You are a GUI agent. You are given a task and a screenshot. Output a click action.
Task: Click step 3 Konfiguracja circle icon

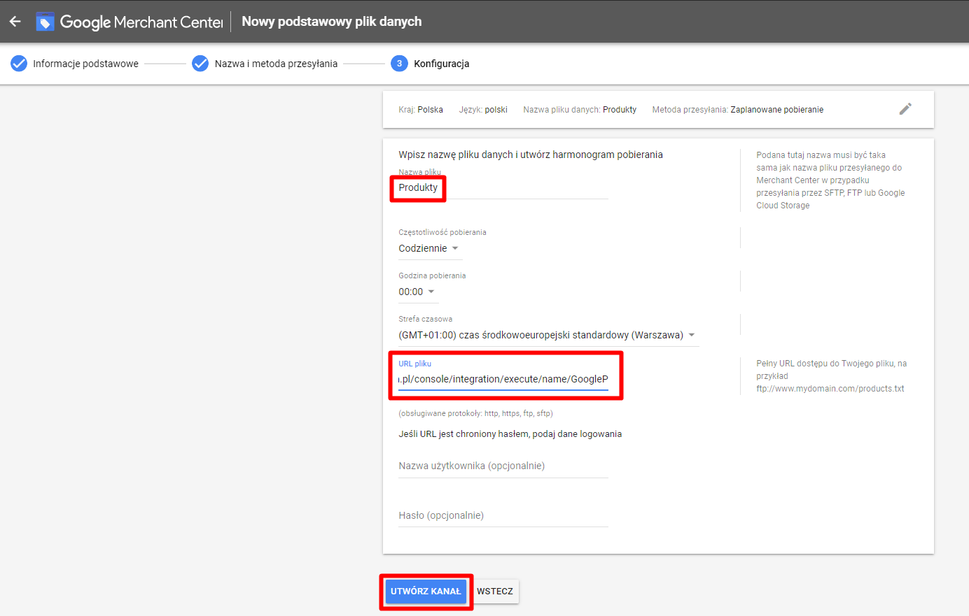point(399,64)
